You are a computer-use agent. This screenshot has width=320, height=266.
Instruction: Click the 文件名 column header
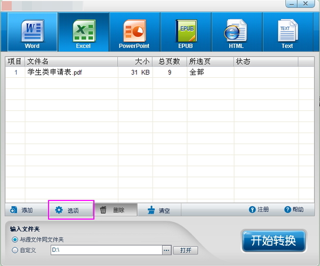(71, 61)
